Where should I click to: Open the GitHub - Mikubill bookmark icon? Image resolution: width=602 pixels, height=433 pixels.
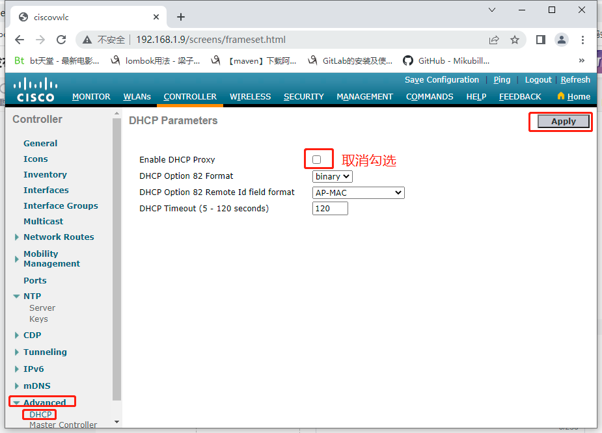pos(408,62)
